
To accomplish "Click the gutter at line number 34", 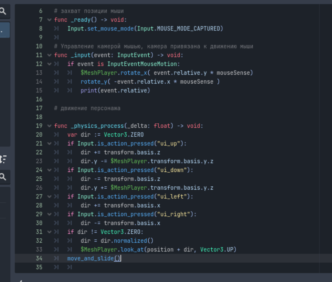I will click(39, 258).
